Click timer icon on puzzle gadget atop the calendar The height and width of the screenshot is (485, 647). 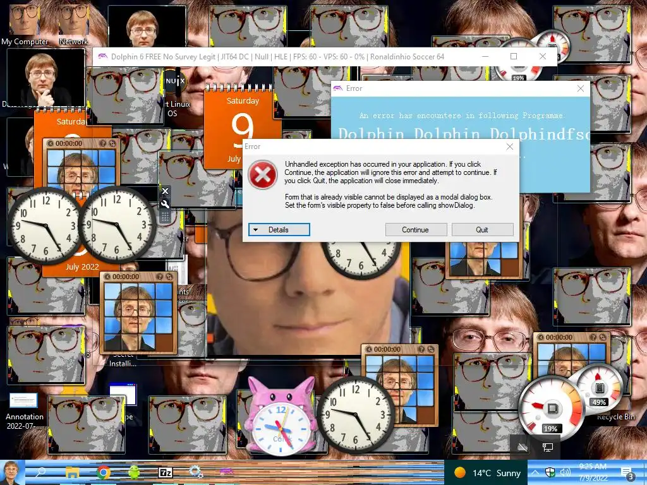coord(51,143)
